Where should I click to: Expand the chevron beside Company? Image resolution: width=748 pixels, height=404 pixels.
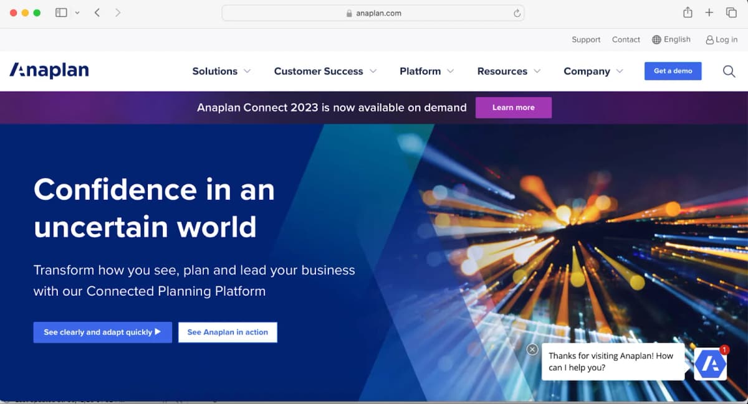[x=620, y=71]
